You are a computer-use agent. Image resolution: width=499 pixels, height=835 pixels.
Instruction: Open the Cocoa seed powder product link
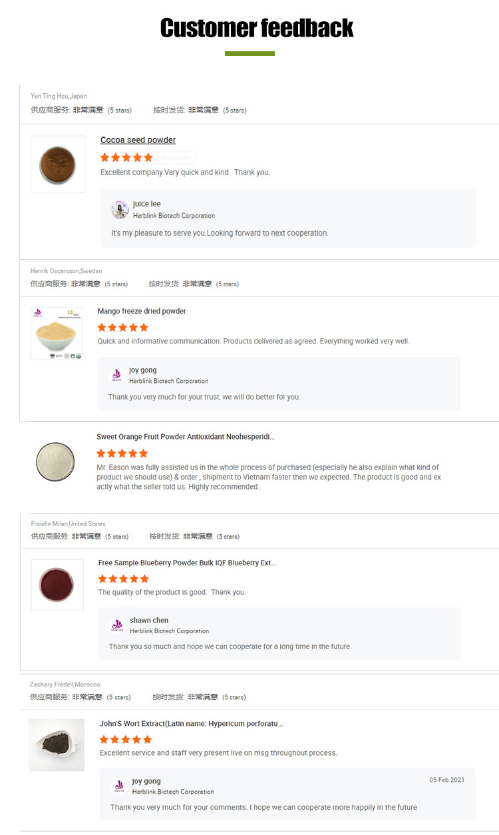click(138, 140)
